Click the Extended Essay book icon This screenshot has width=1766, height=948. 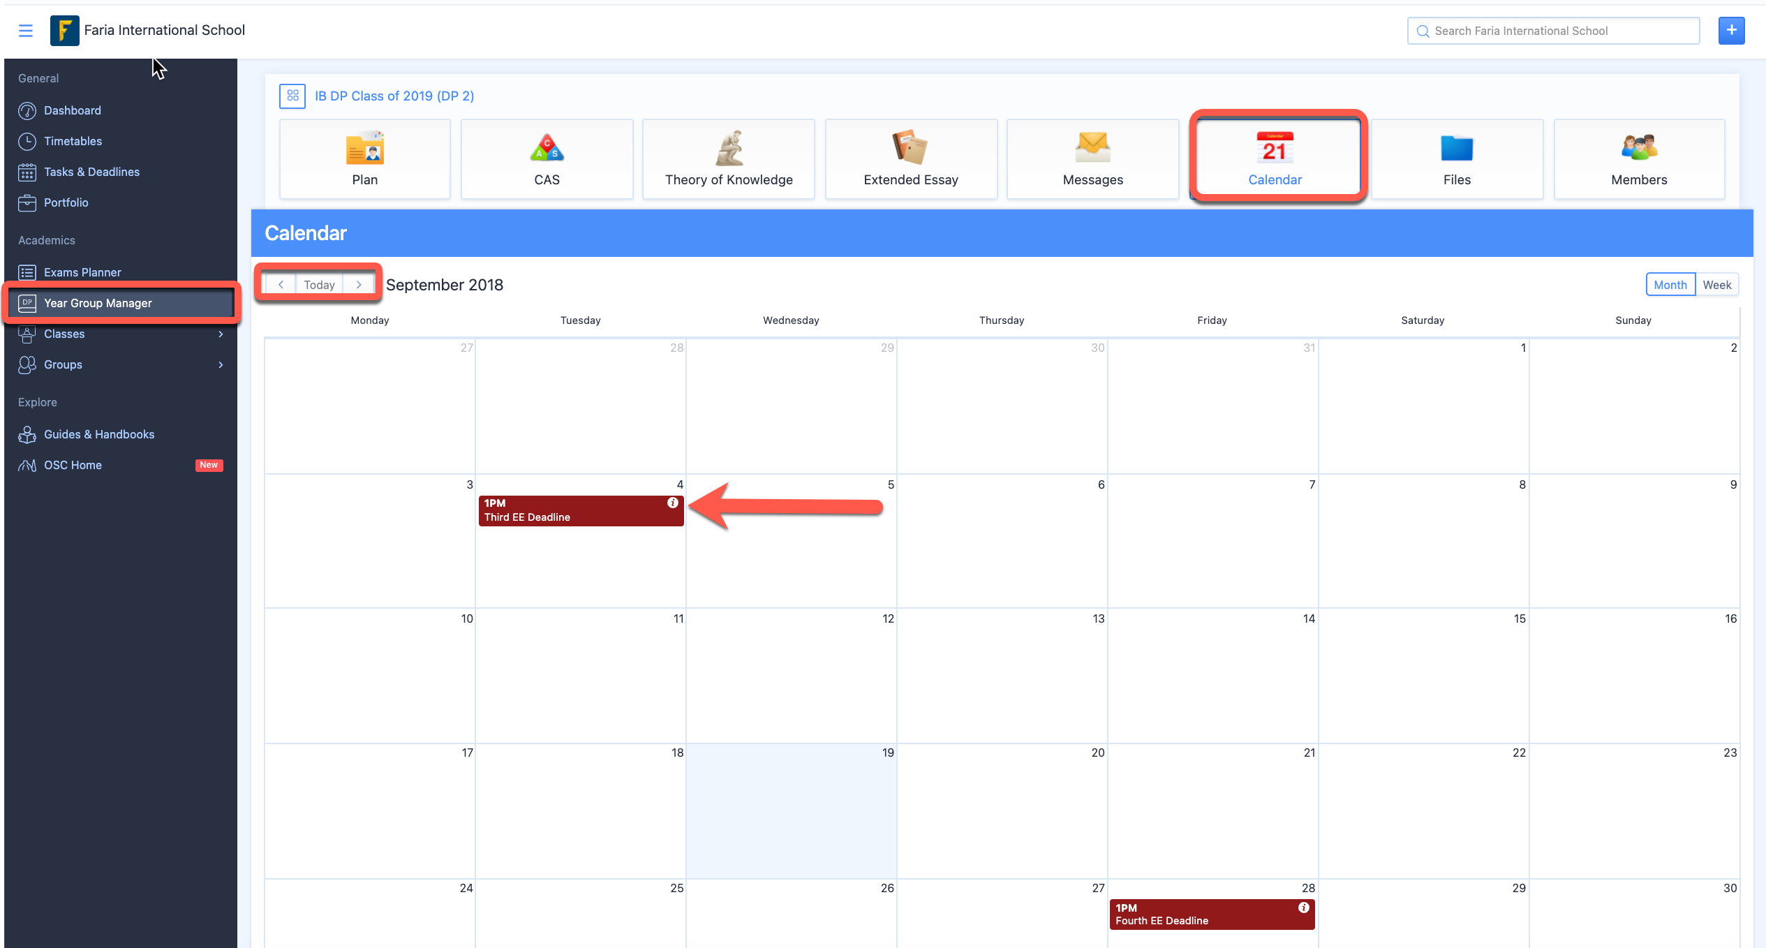(x=910, y=147)
